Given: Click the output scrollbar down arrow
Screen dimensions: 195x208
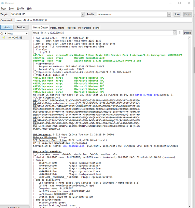Looking at the screenshot, I should [x=189, y=206].
